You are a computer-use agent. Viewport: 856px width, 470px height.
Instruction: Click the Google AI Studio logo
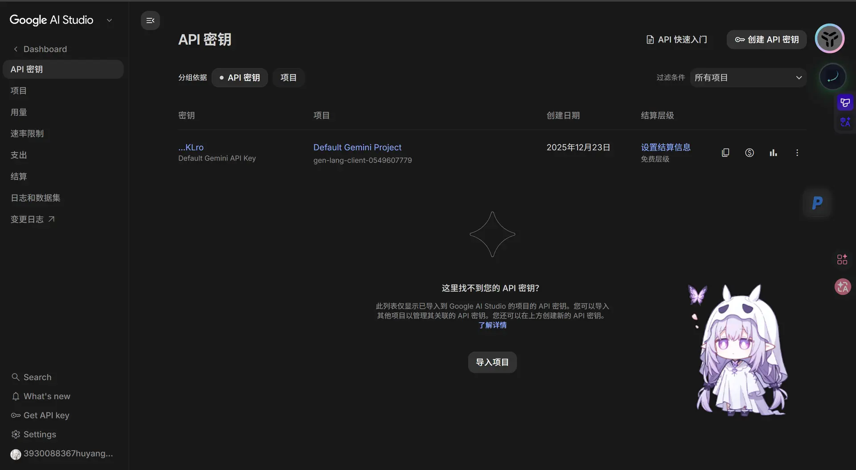coord(51,20)
